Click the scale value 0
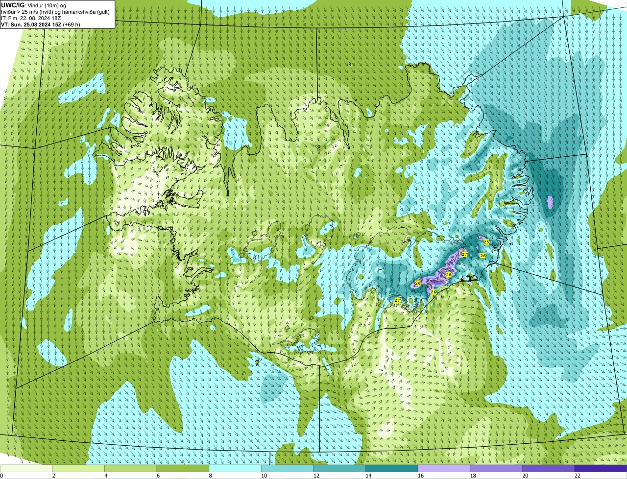 (1, 476)
